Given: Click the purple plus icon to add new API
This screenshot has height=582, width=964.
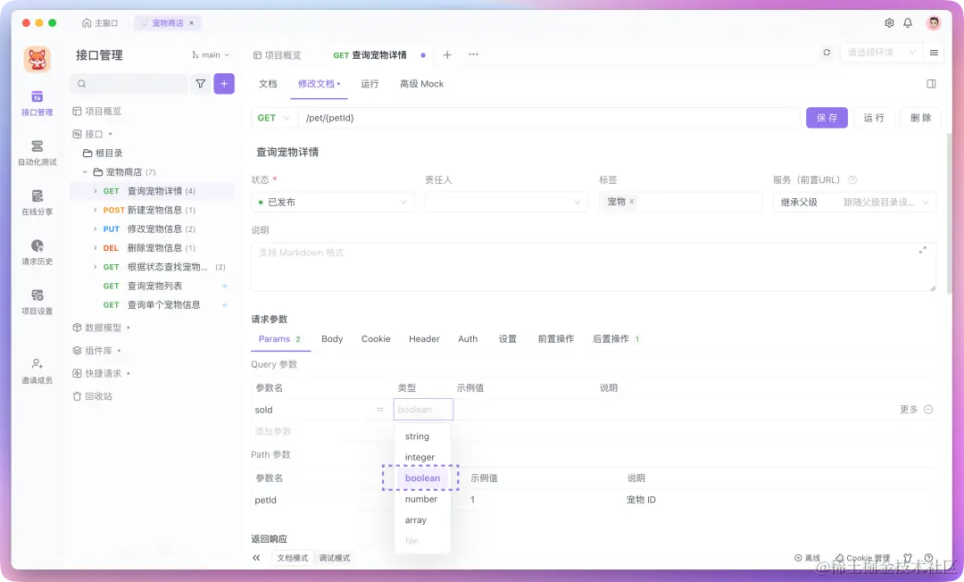Looking at the screenshot, I should click(x=223, y=82).
